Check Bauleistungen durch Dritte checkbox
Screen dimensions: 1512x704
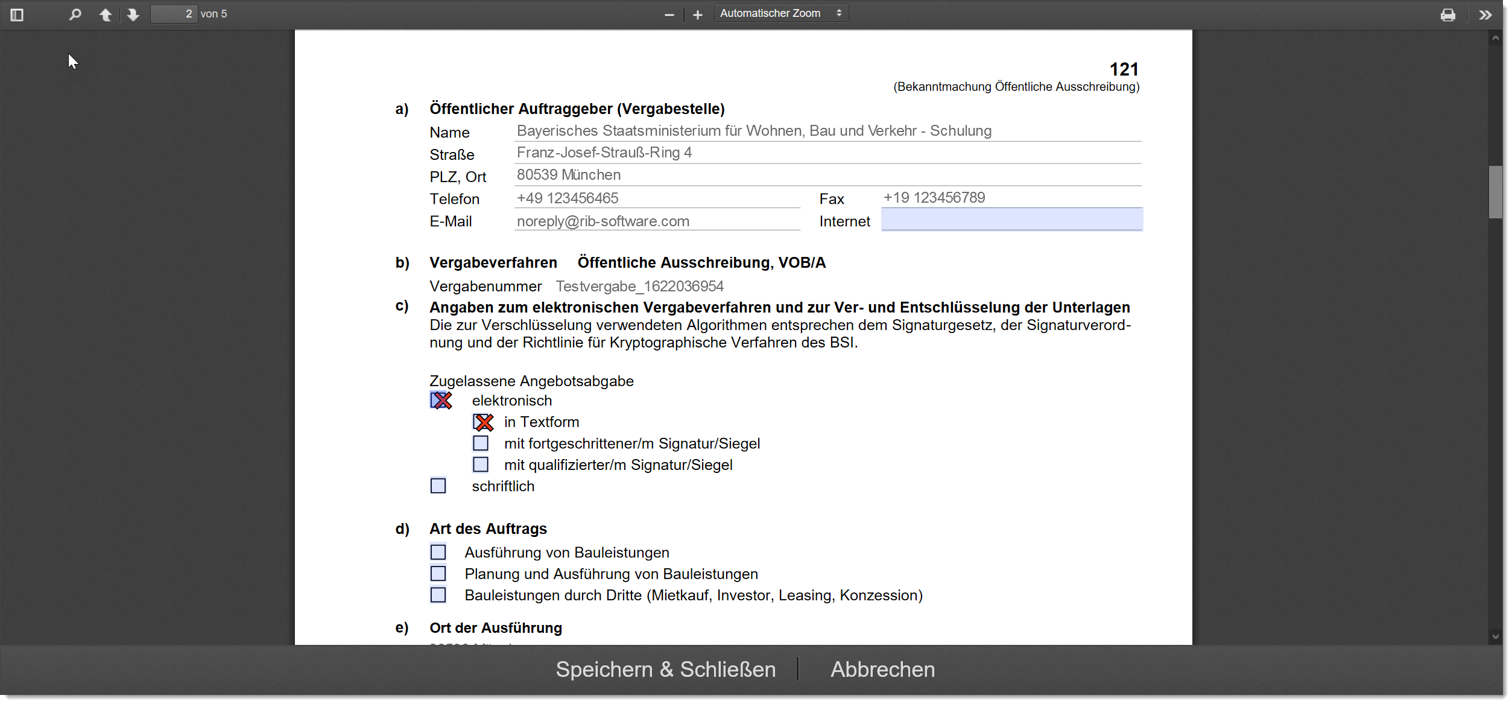438,595
